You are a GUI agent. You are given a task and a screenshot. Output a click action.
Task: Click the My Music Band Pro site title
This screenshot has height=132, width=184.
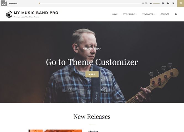36,13
